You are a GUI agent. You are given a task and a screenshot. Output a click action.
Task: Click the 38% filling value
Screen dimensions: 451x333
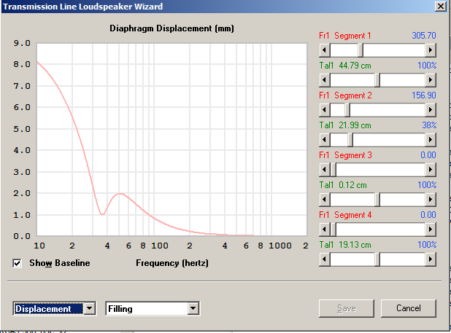coord(429,125)
